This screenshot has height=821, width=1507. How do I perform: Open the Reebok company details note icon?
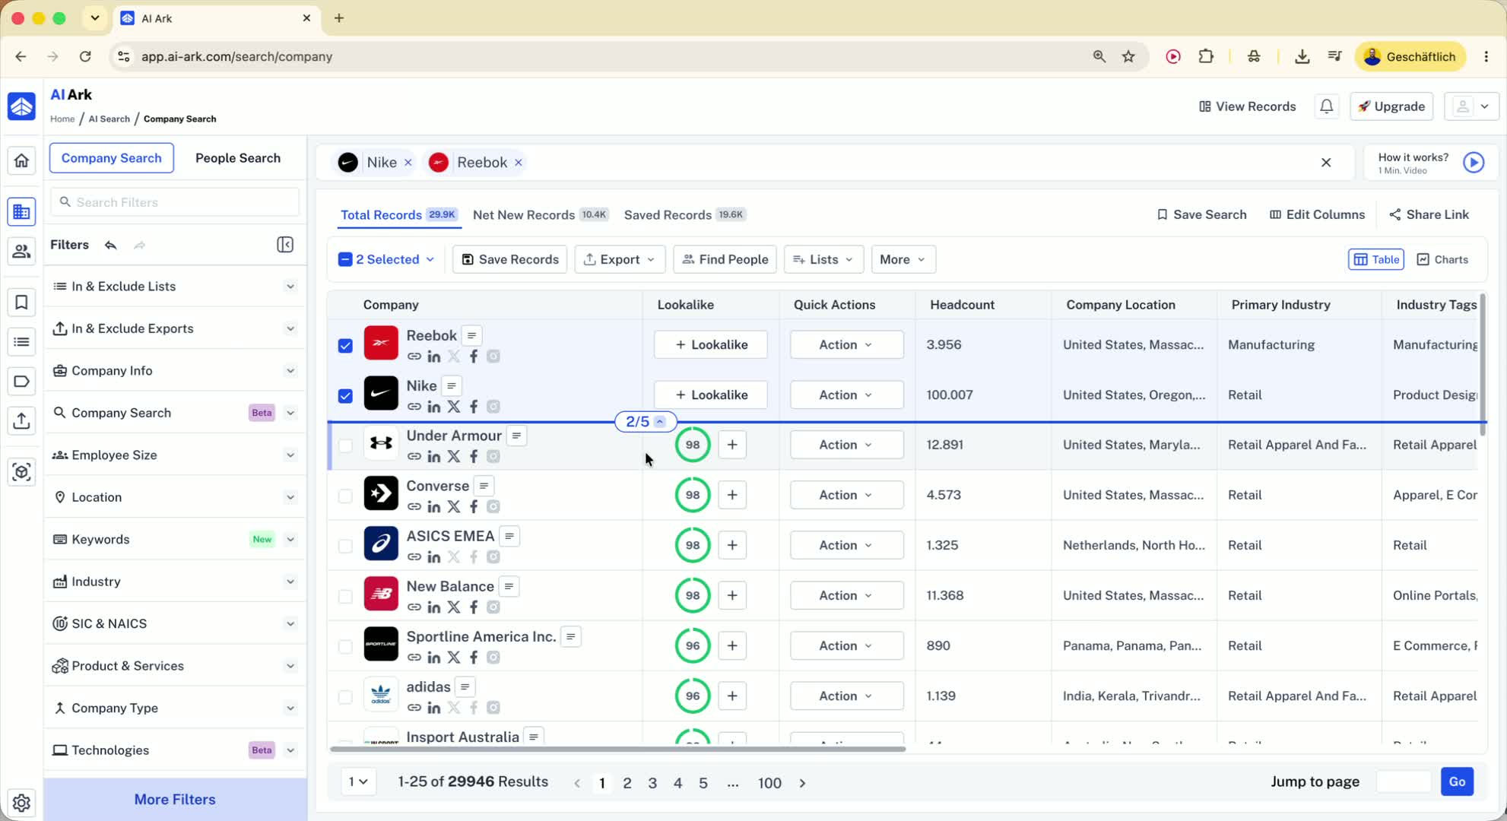coord(472,335)
